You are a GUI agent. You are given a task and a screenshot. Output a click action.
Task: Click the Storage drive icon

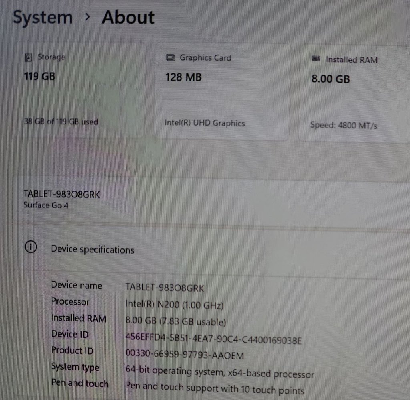point(28,58)
